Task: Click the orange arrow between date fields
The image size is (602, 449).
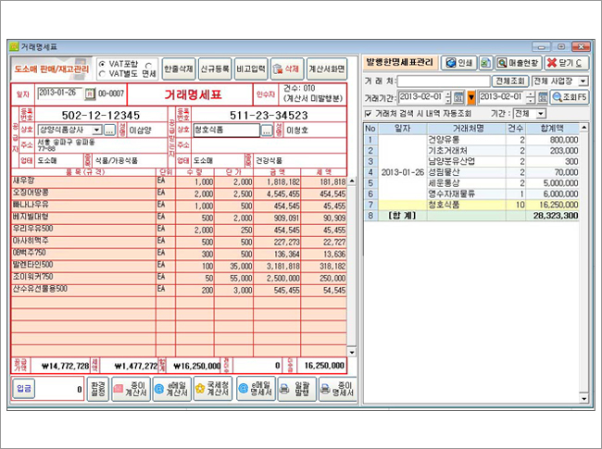Action: [471, 97]
